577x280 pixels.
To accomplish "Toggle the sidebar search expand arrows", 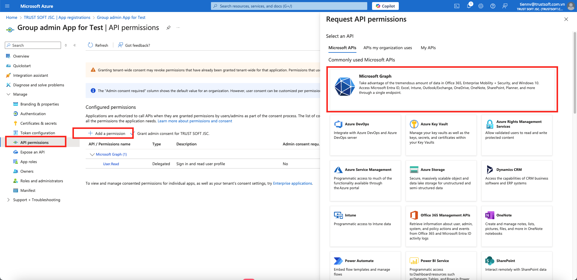I will (66, 45).
